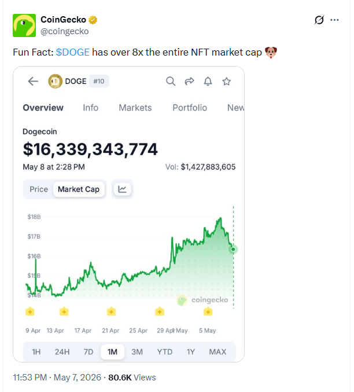Tap the bell alert icon
This screenshot has height=392, width=354.
[x=208, y=81]
